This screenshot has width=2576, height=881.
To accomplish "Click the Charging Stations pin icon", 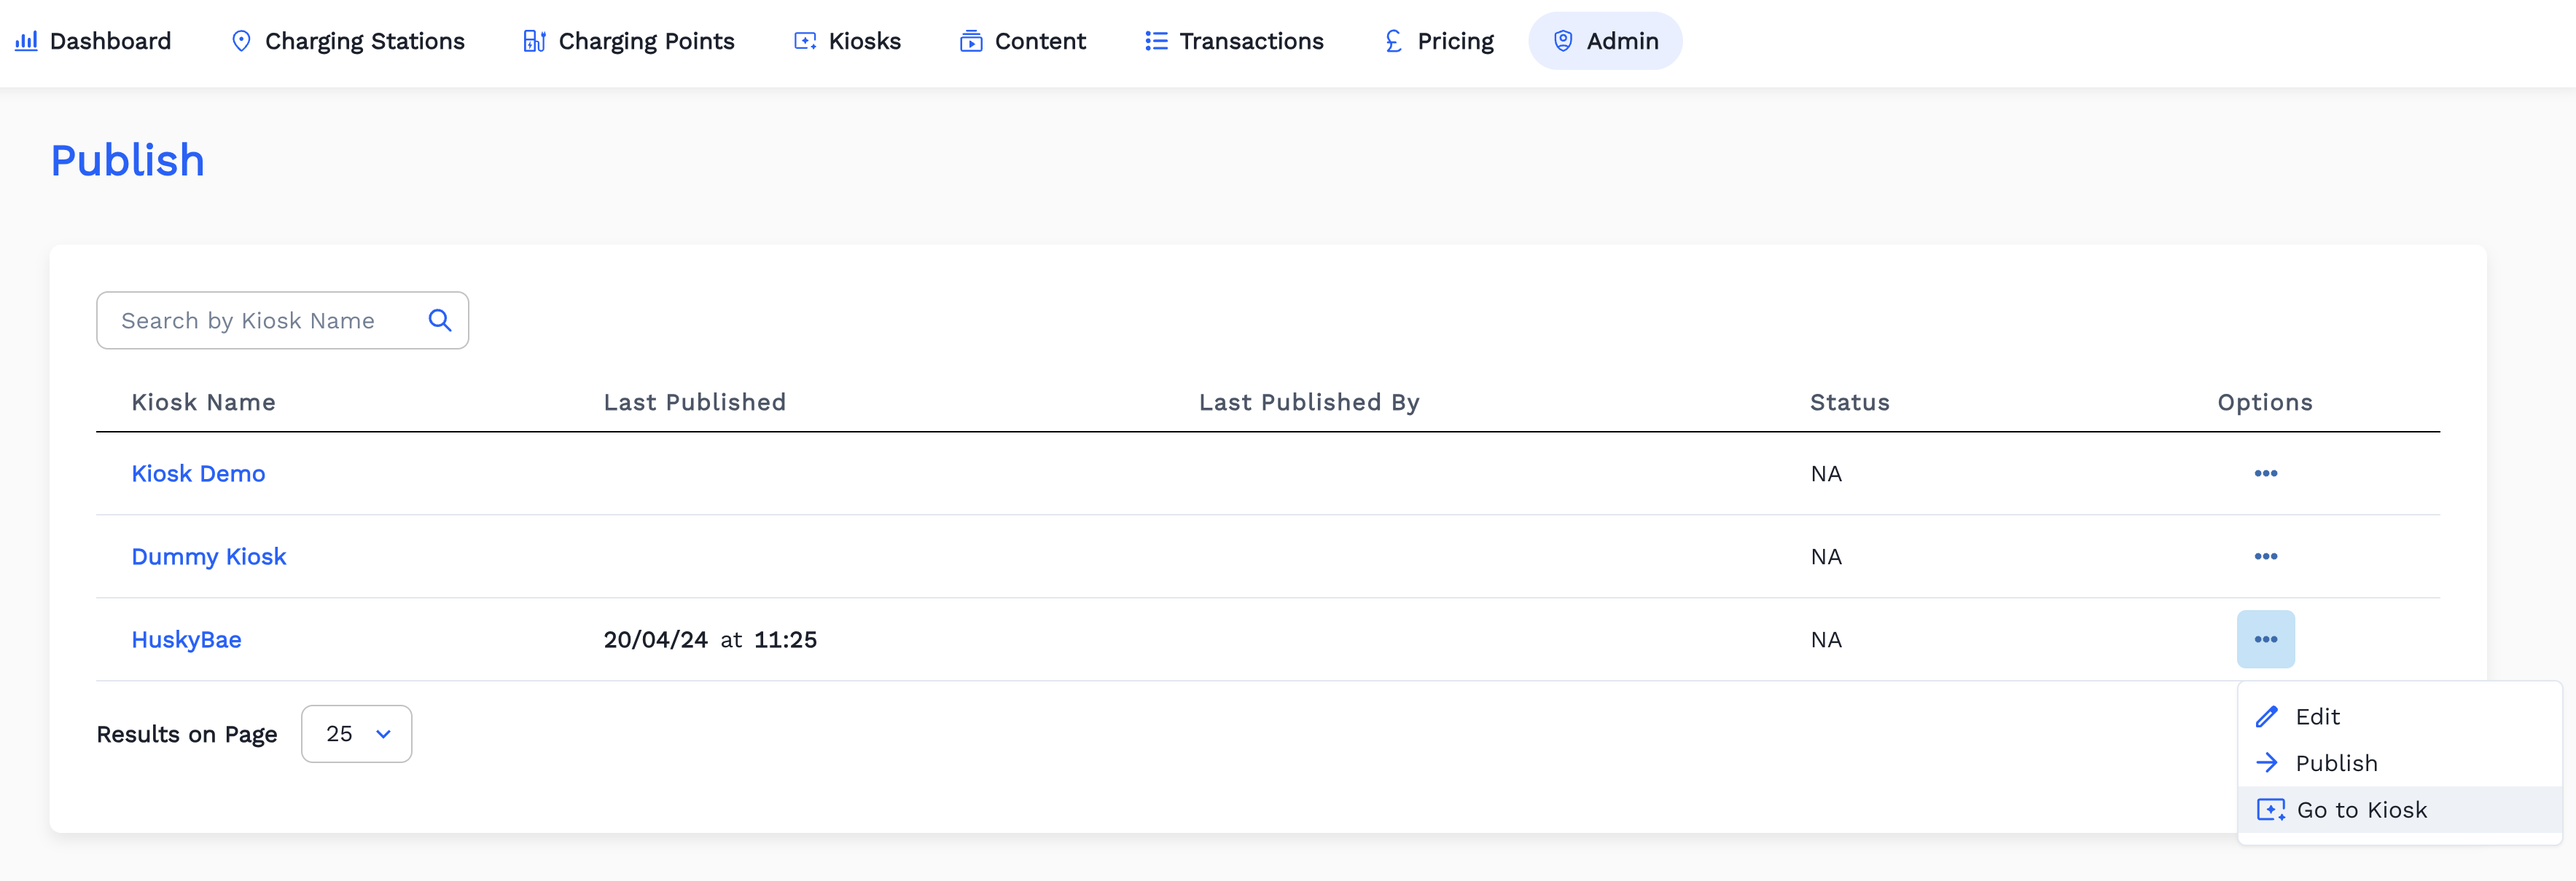I will [x=241, y=41].
